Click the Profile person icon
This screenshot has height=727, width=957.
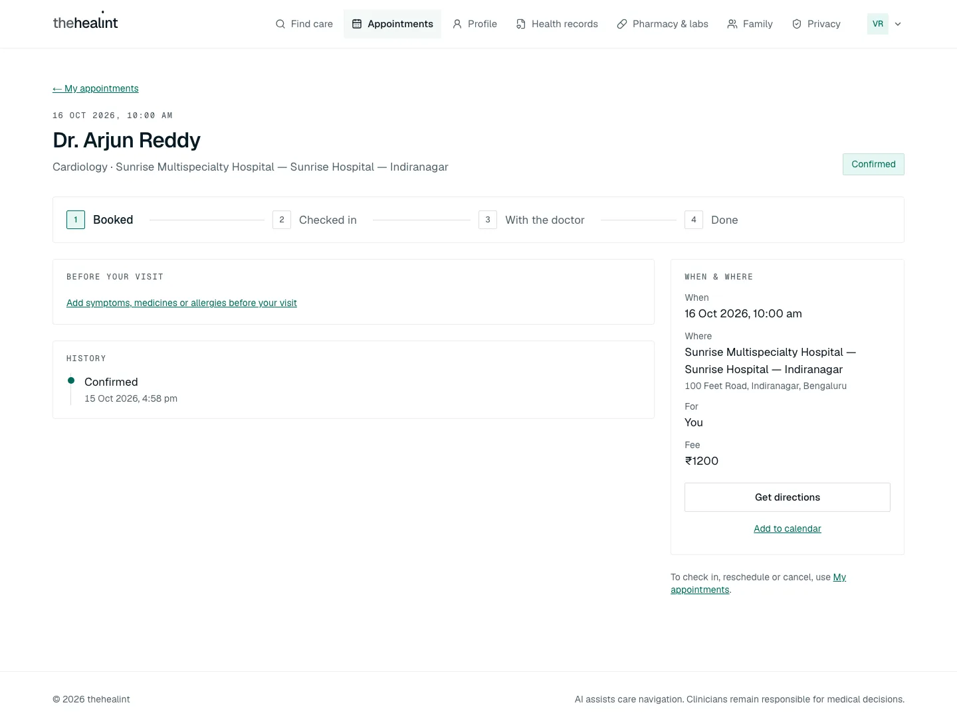click(457, 24)
